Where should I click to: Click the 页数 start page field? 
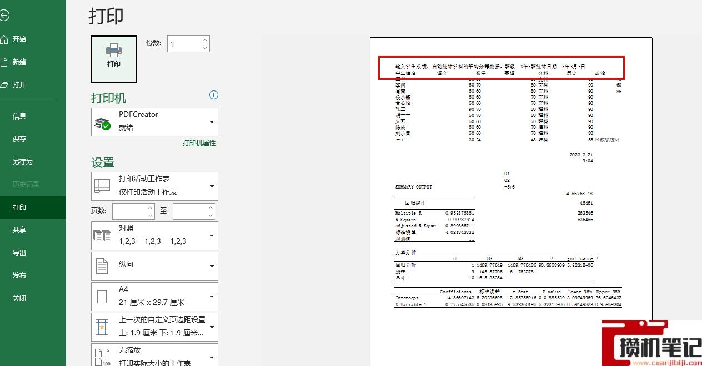pos(129,211)
